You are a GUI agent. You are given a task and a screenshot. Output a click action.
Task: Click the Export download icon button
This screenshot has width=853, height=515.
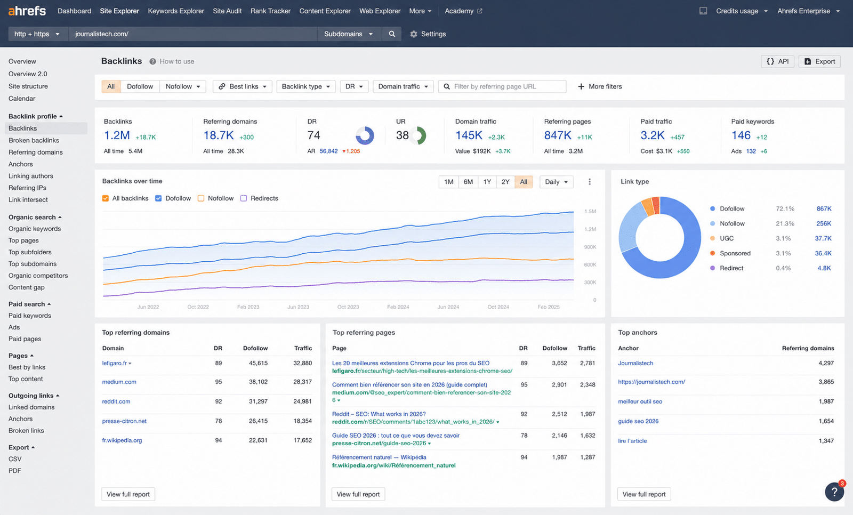click(x=820, y=61)
